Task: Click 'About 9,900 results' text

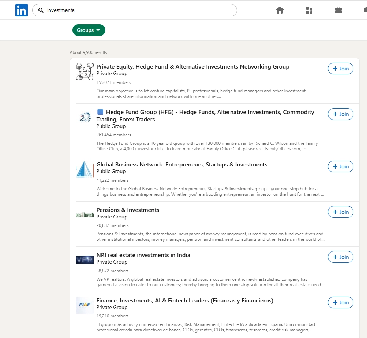Action: (x=88, y=52)
